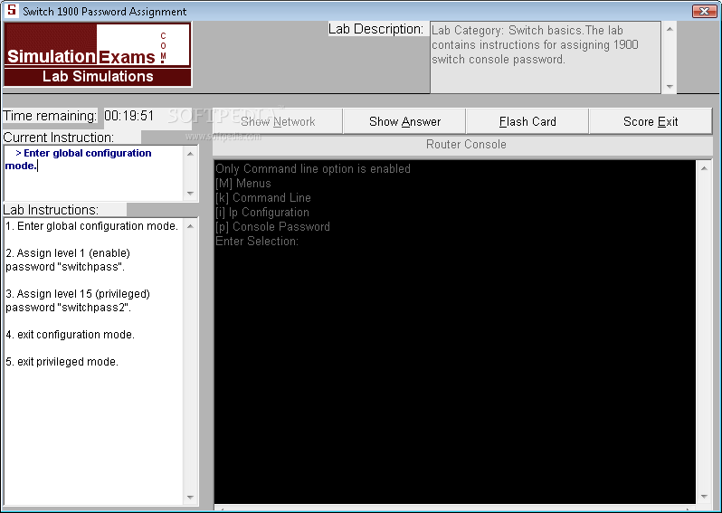Click the disabled Show Network button
Screen dimensions: 722x513
[278, 121]
